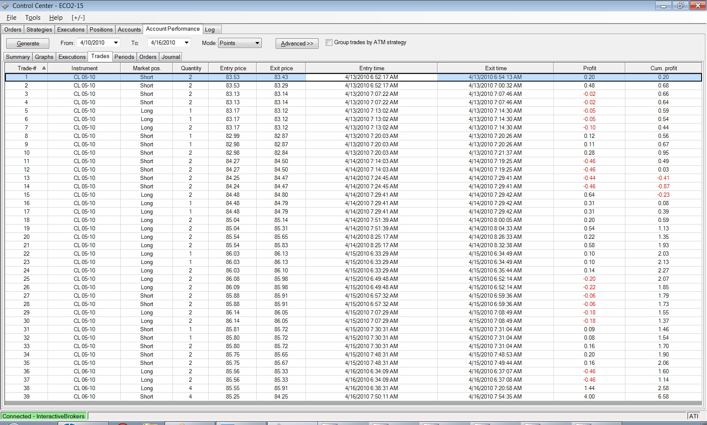This screenshot has width=707, height=425.
Task: Sort by the Profit column header
Action: click(590, 68)
